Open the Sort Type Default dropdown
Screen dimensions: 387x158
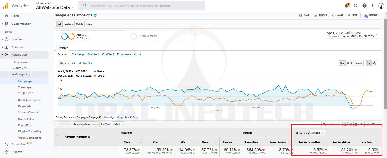click(x=119, y=124)
